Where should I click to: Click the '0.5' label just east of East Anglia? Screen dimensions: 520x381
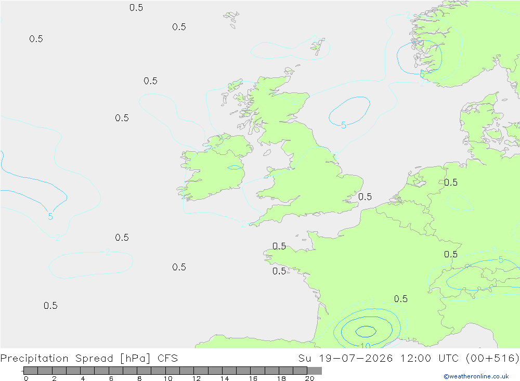(365, 197)
